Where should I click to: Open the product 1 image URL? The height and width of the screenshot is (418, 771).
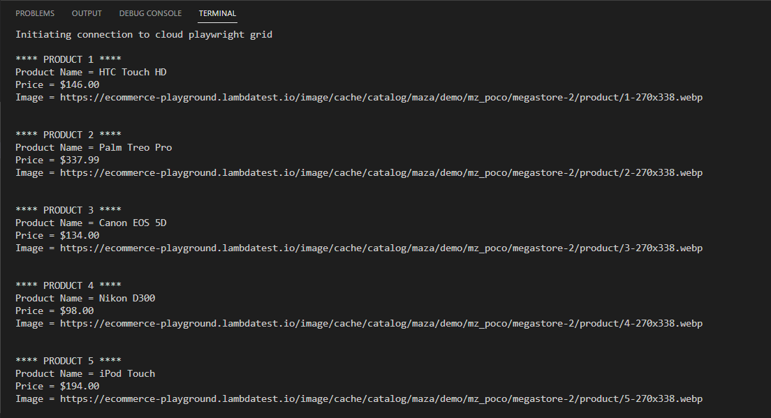point(381,97)
